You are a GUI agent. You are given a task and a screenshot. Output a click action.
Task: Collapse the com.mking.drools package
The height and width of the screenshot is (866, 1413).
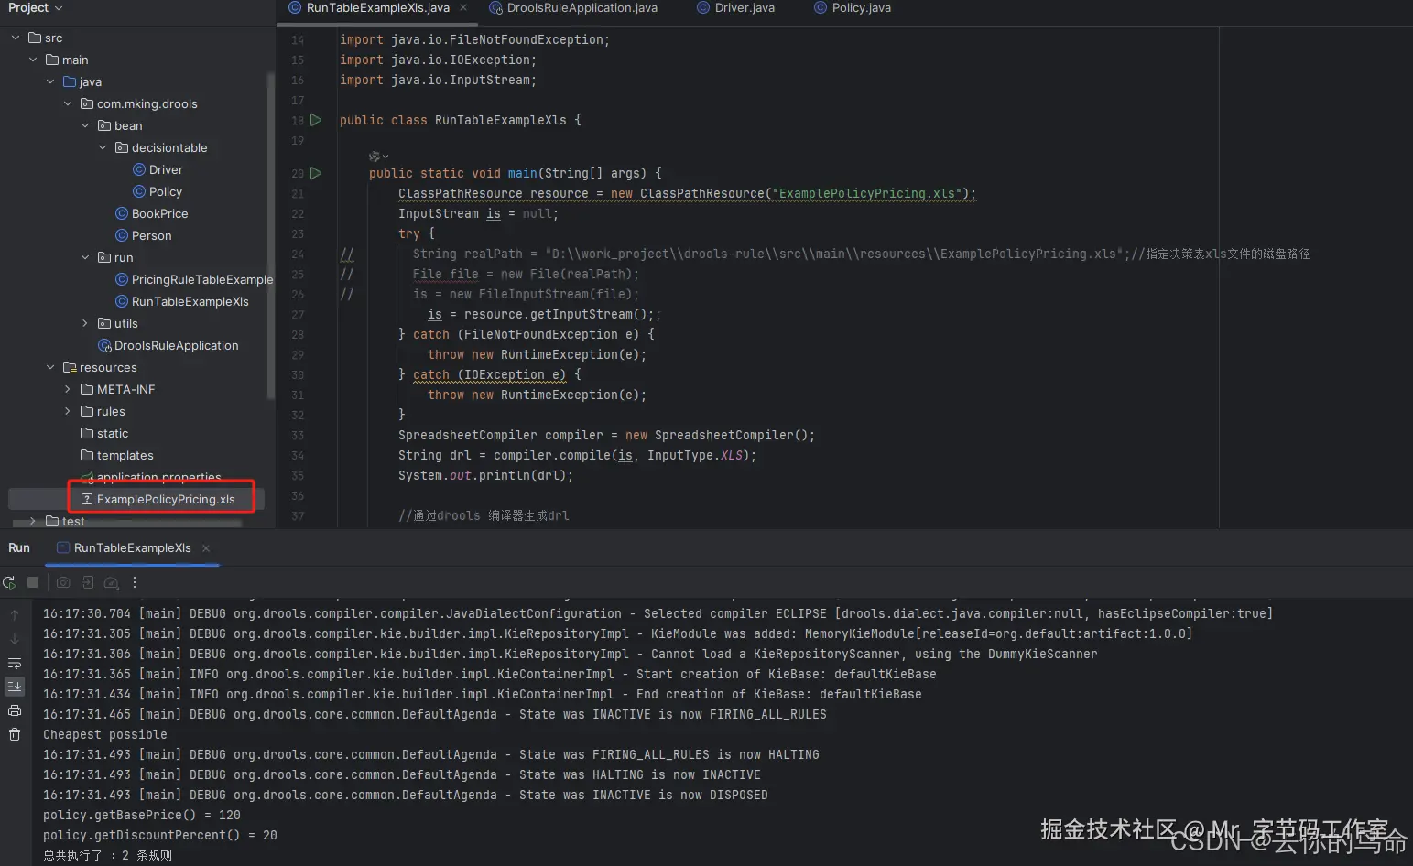click(x=68, y=103)
